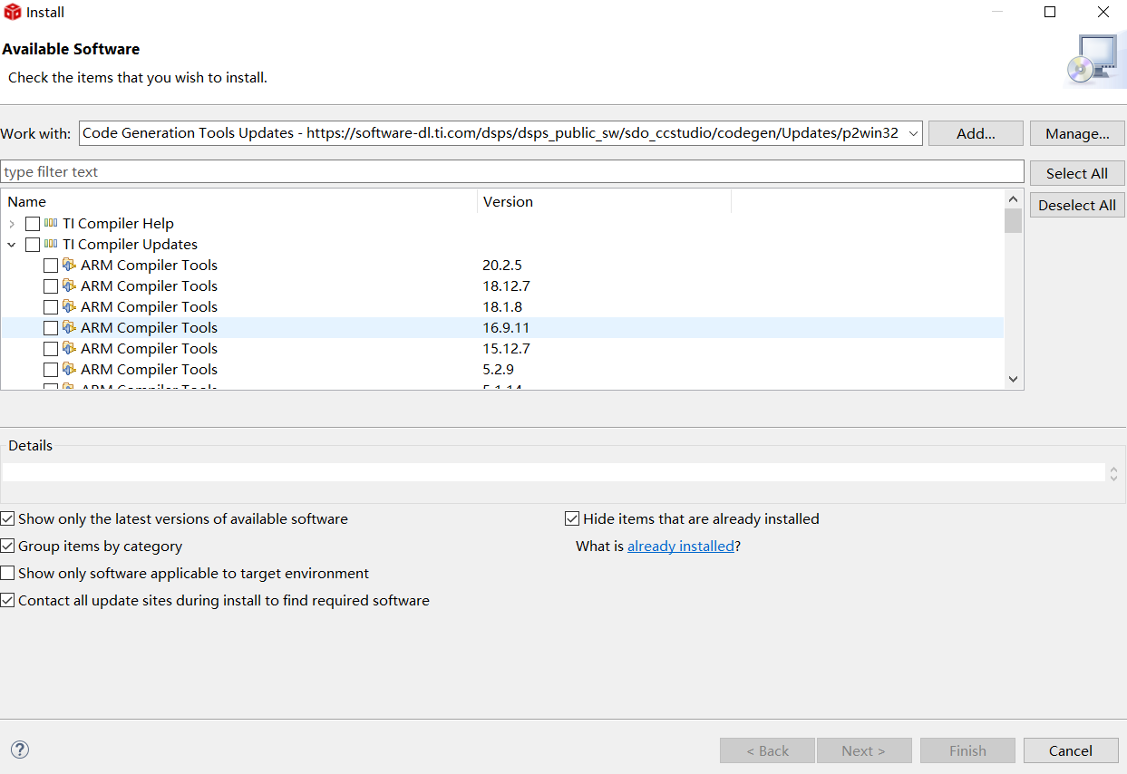Click the help question mark icon
Image resolution: width=1127 pixels, height=774 pixels.
19,750
